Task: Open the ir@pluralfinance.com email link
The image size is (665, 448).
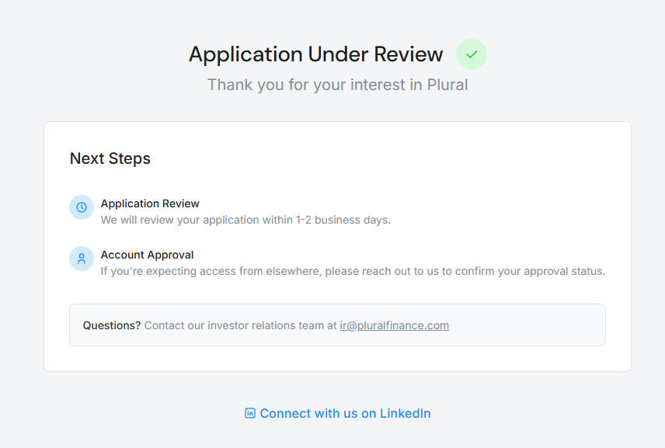Action: (x=394, y=325)
